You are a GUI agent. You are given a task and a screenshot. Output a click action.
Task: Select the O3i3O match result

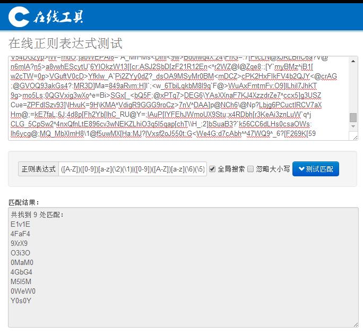pyautogui.click(x=20, y=253)
